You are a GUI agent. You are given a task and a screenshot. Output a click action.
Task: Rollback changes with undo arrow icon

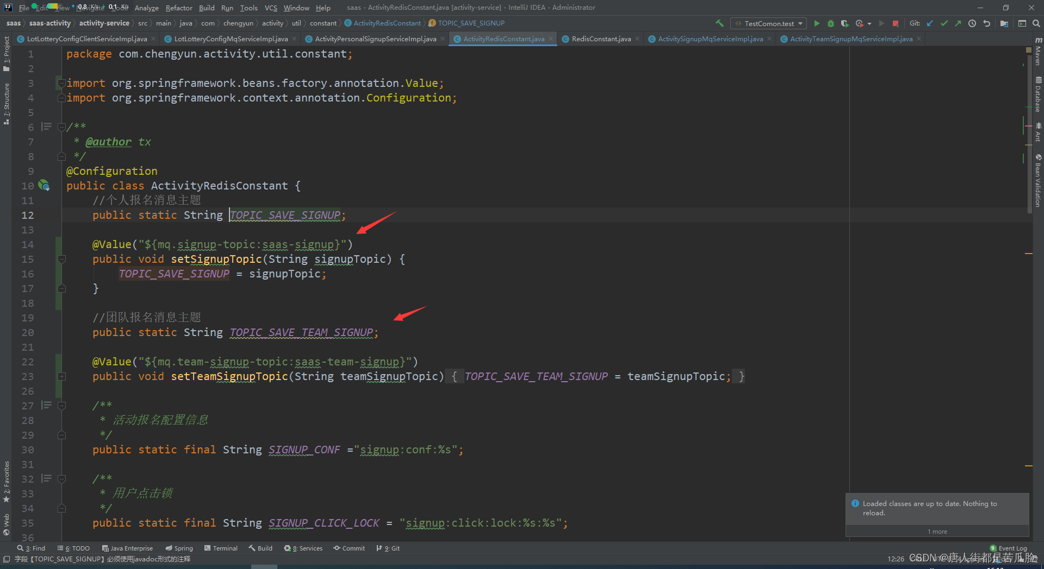coord(986,23)
